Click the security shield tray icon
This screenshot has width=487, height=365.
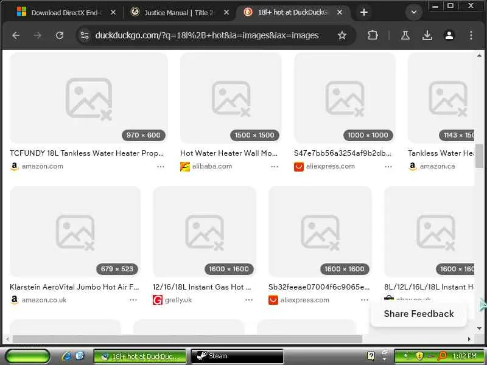pyautogui.click(x=419, y=356)
